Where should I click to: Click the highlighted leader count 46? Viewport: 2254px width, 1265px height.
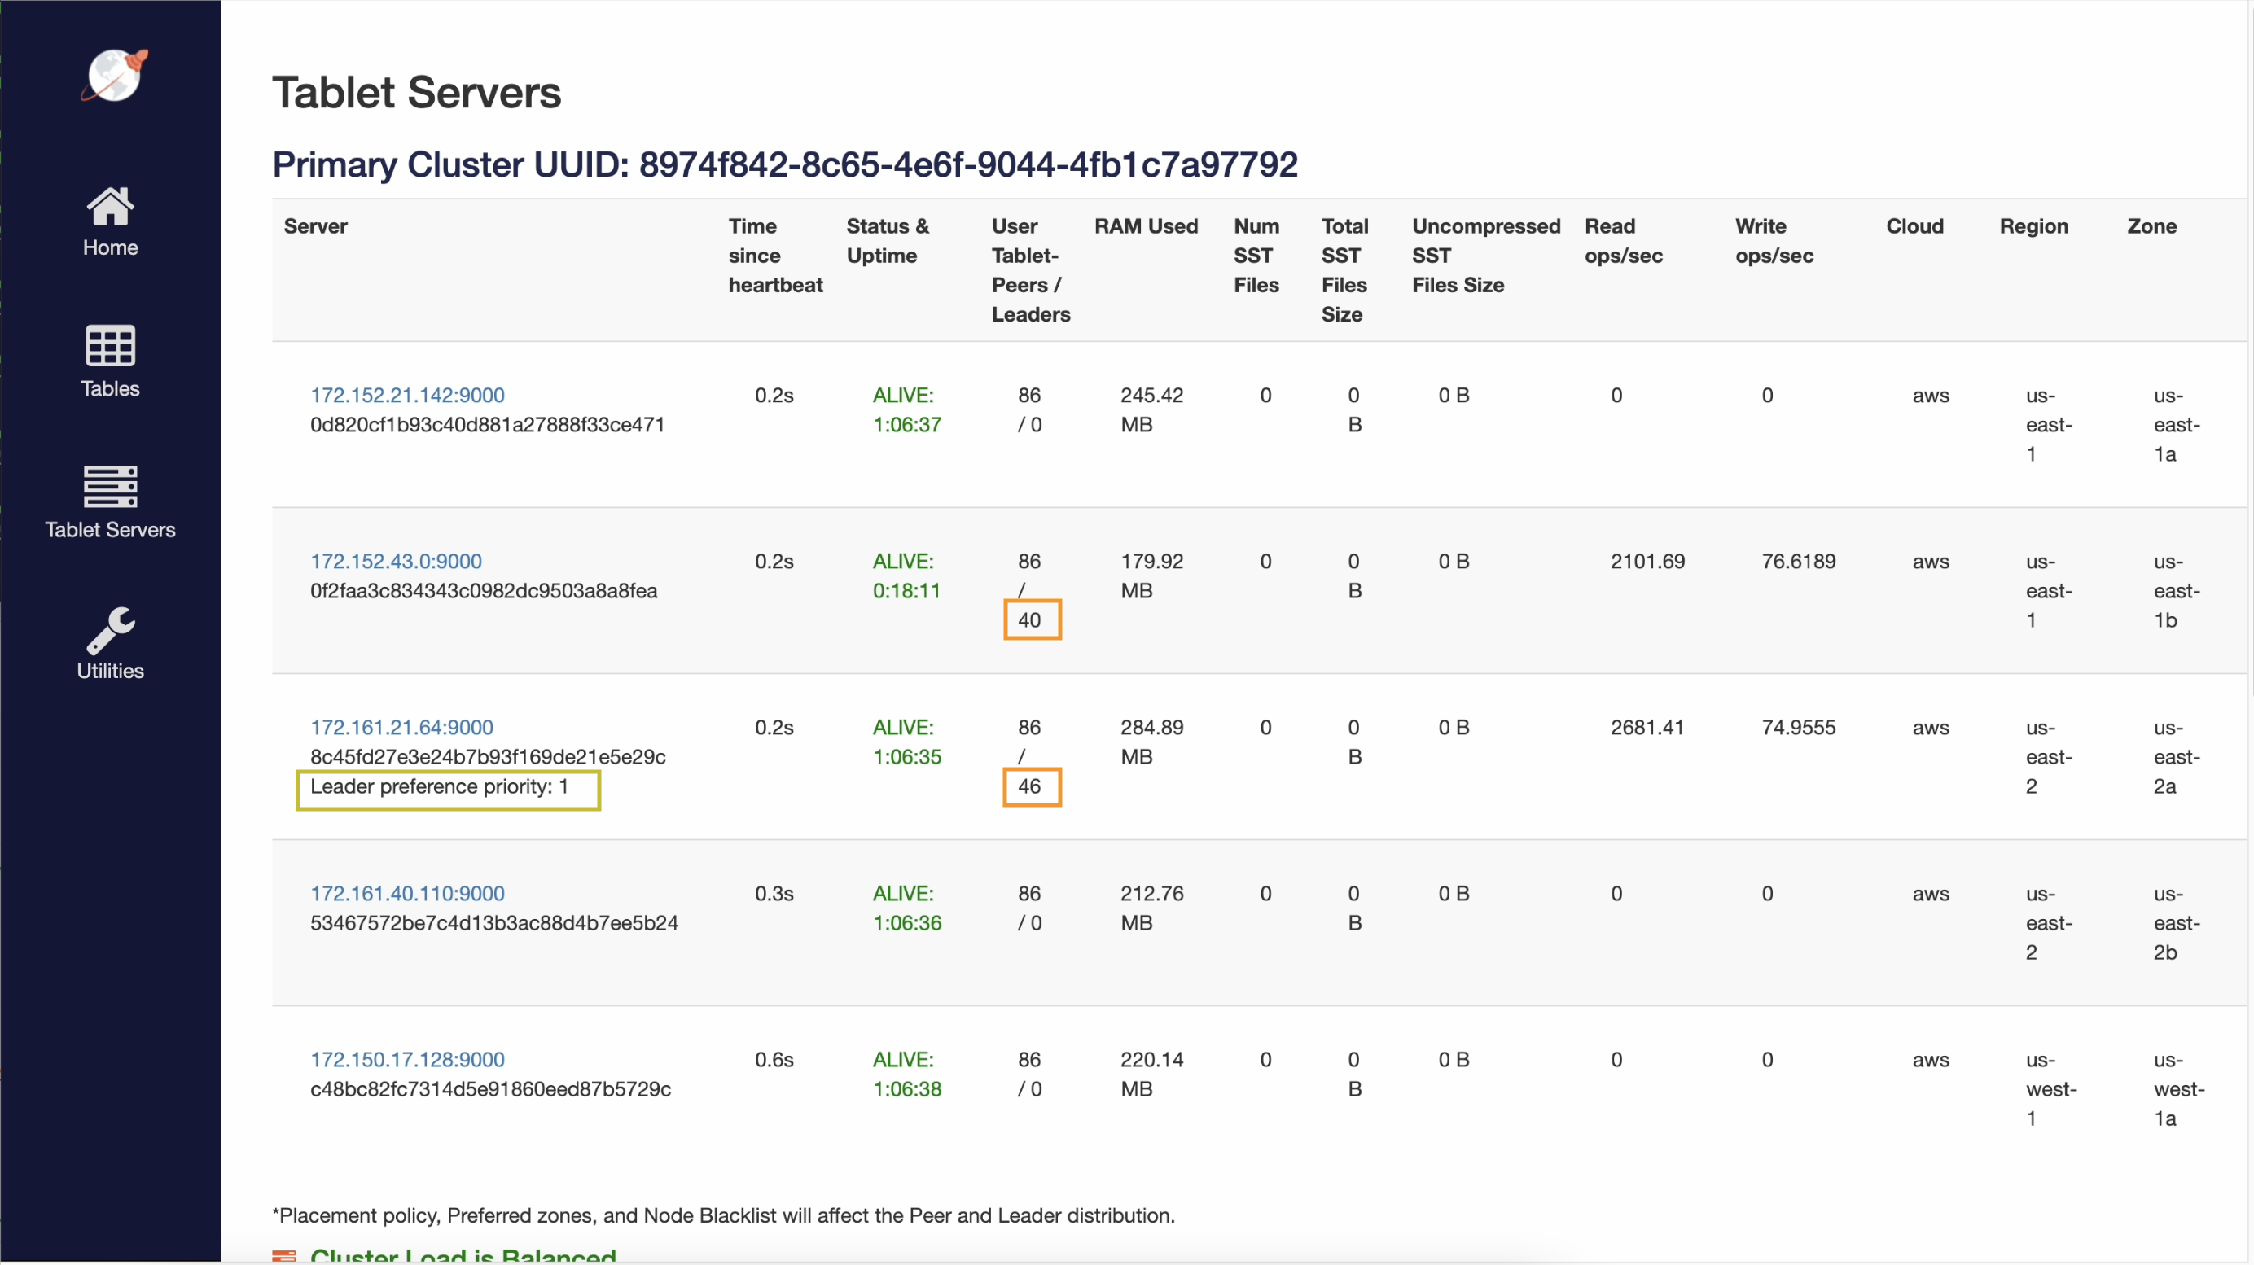pyautogui.click(x=1031, y=786)
